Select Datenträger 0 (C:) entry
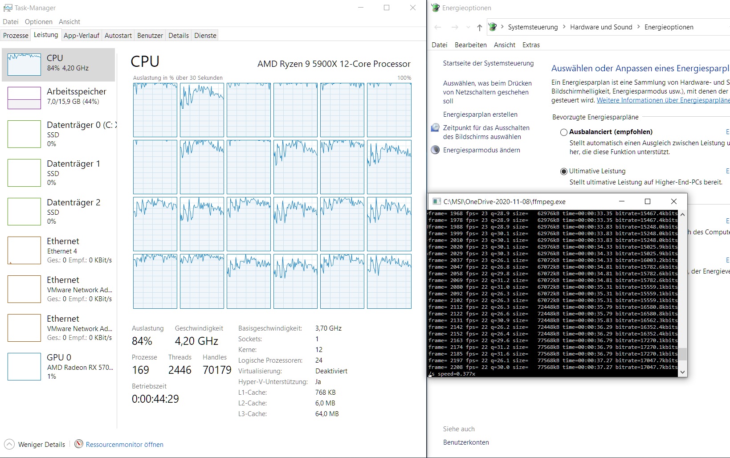This screenshot has height=458, width=730. point(58,134)
